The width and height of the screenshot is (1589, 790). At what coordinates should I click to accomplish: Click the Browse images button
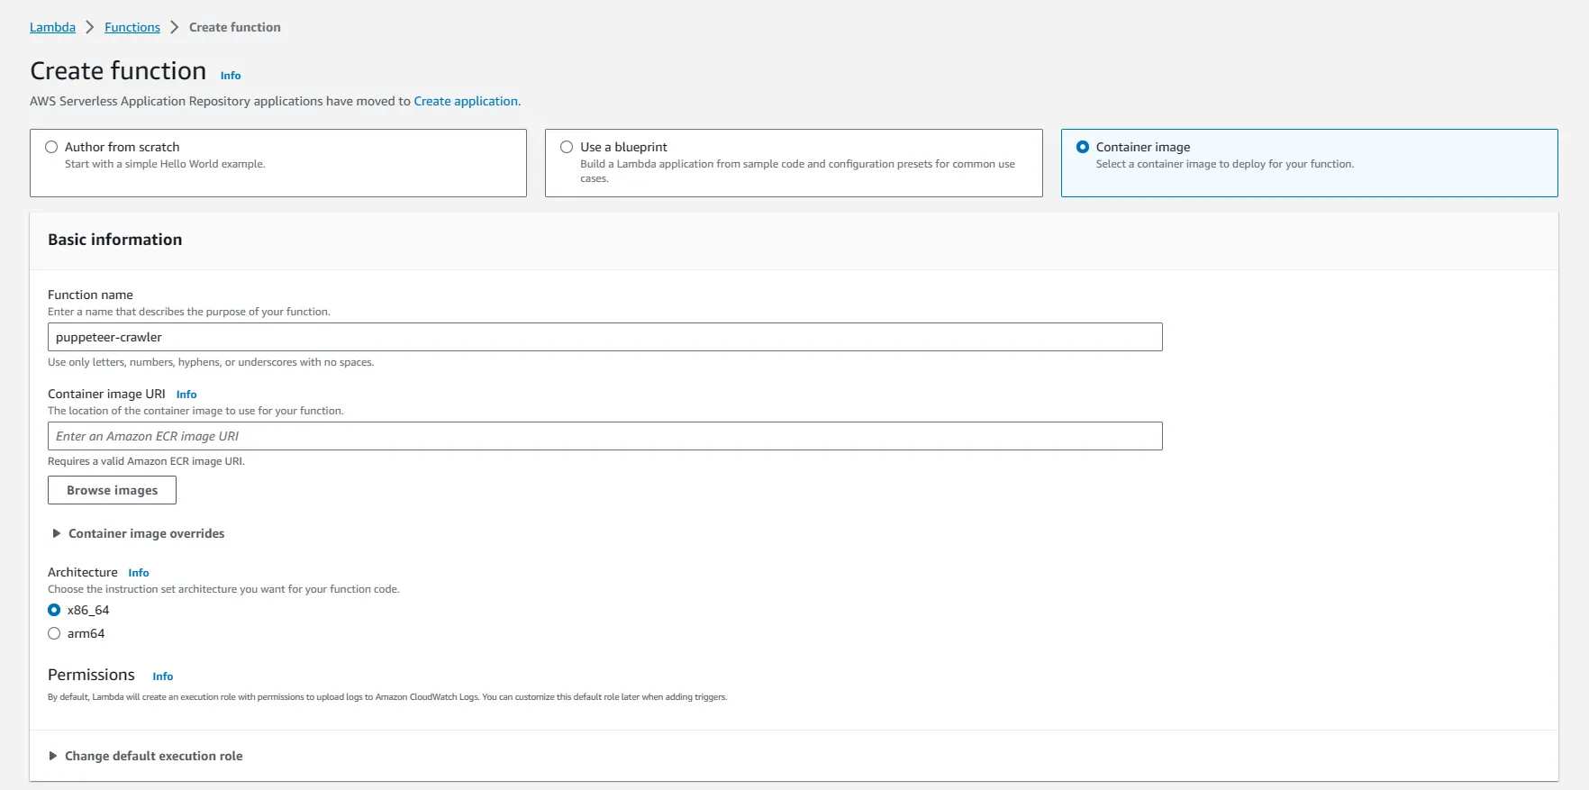pyautogui.click(x=112, y=490)
